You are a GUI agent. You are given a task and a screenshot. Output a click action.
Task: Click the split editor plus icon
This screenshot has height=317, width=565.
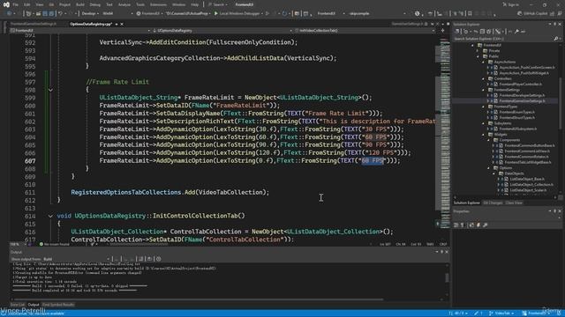click(443, 31)
